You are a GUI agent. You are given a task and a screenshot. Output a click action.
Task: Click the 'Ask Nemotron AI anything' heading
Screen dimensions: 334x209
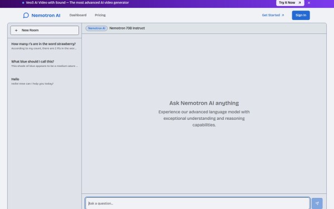coord(204,103)
